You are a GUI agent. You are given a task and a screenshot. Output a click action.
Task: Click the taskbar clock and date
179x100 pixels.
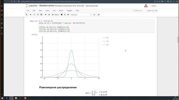pos(176,98)
